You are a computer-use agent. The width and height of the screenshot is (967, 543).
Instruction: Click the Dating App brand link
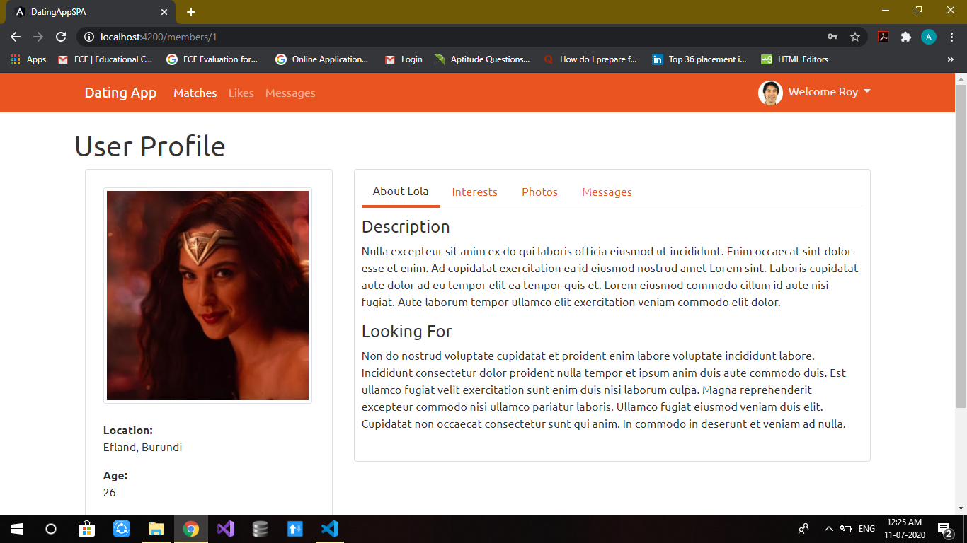(x=120, y=93)
